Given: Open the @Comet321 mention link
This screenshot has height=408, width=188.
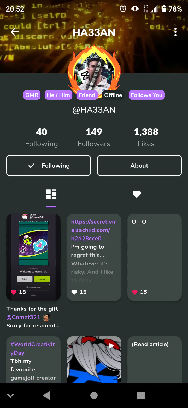Looking at the screenshot, I should (x=23, y=317).
